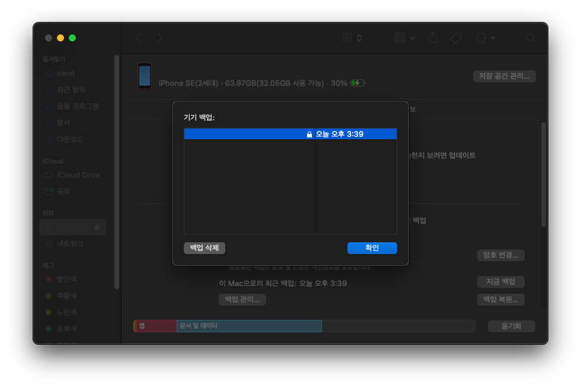The width and height of the screenshot is (581, 388).
Task: Confirm with the 확인 button
Action: 372,248
